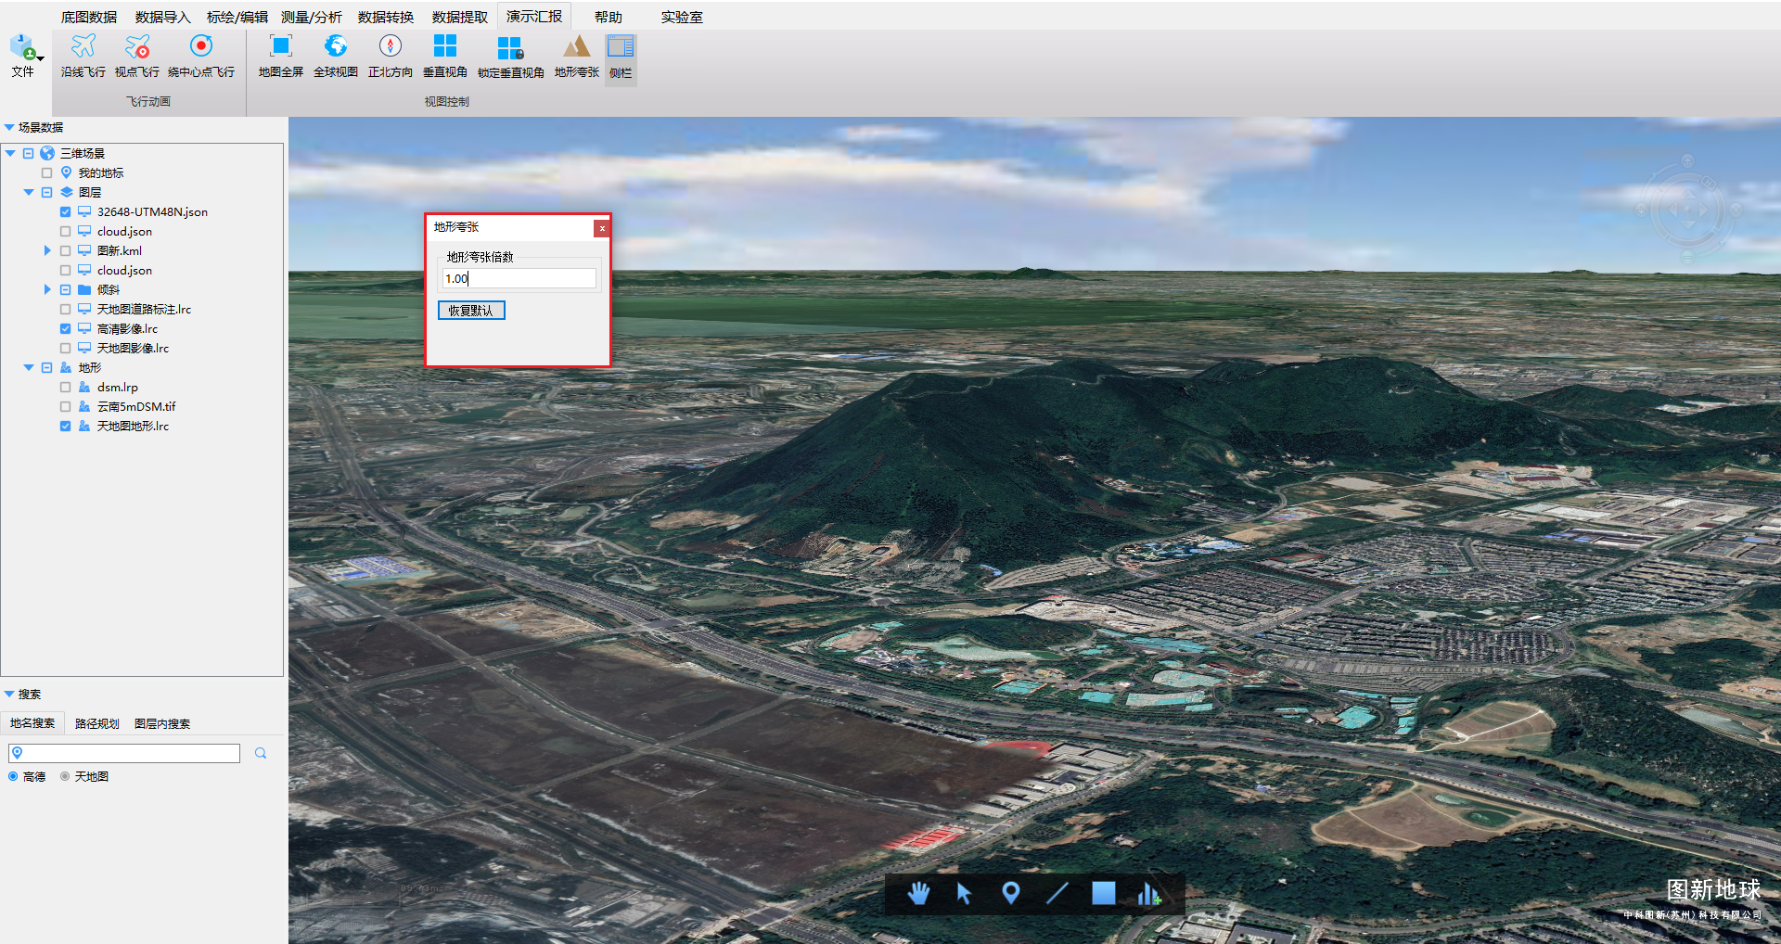Open the 标绘/编辑 ribbon tab

(237, 17)
